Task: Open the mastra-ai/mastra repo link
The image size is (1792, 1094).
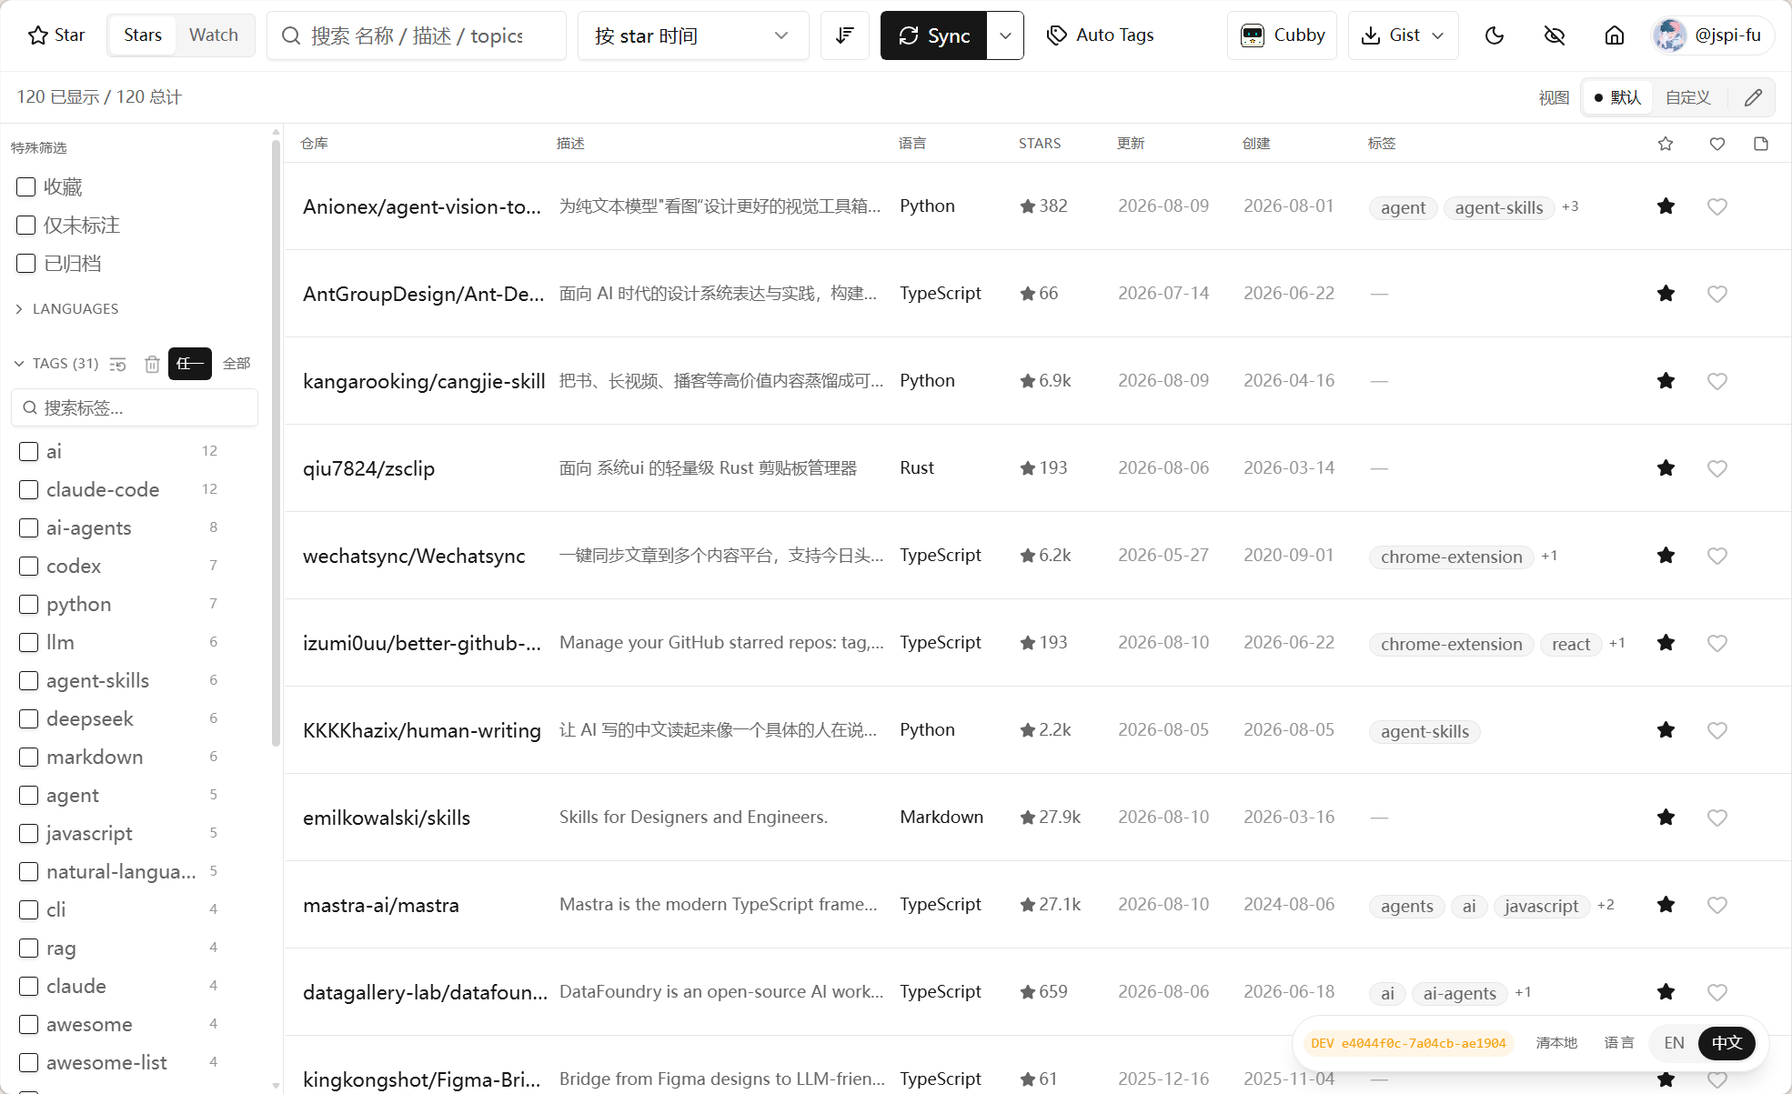Action: [x=381, y=905]
